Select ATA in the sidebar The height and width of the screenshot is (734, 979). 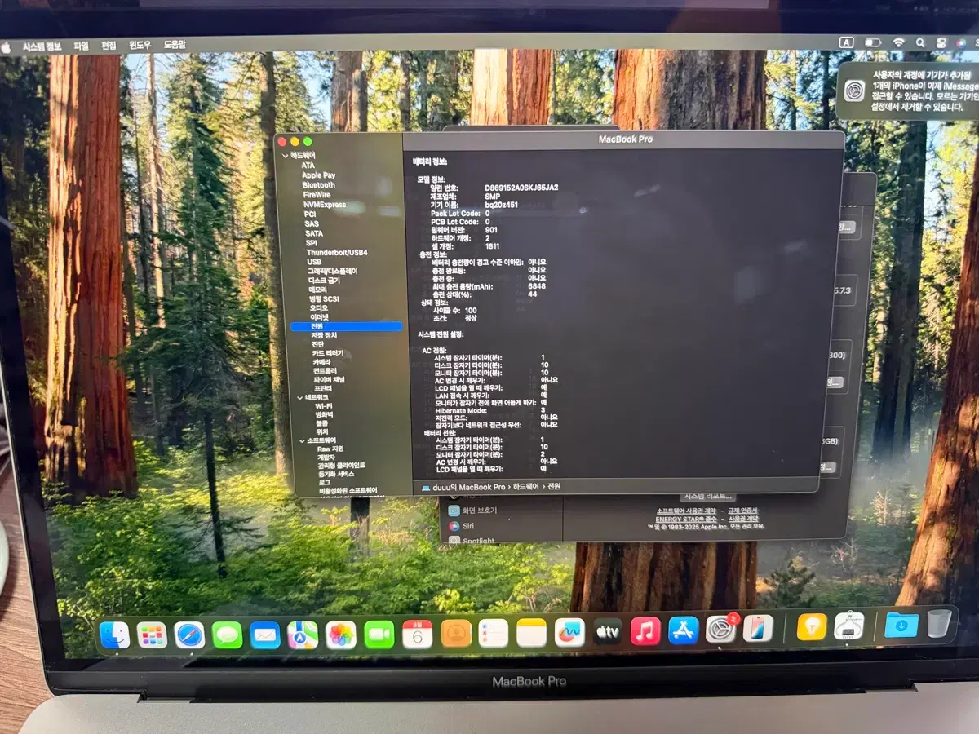pyautogui.click(x=308, y=166)
